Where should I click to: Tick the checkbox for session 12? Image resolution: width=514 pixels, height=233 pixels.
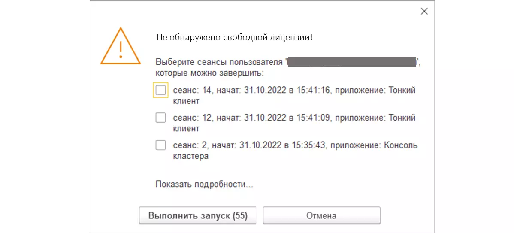(160, 118)
